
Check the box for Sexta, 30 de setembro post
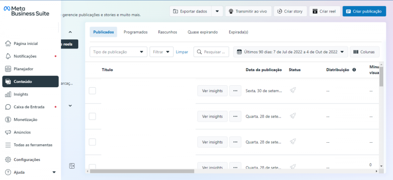click(x=92, y=91)
